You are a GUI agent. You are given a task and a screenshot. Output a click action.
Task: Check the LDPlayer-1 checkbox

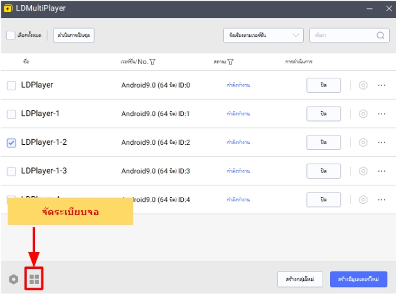pyautogui.click(x=11, y=114)
